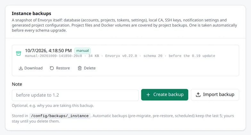Focus the Note input field
The height and width of the screenshot is (135, 251).
(75, 95)
